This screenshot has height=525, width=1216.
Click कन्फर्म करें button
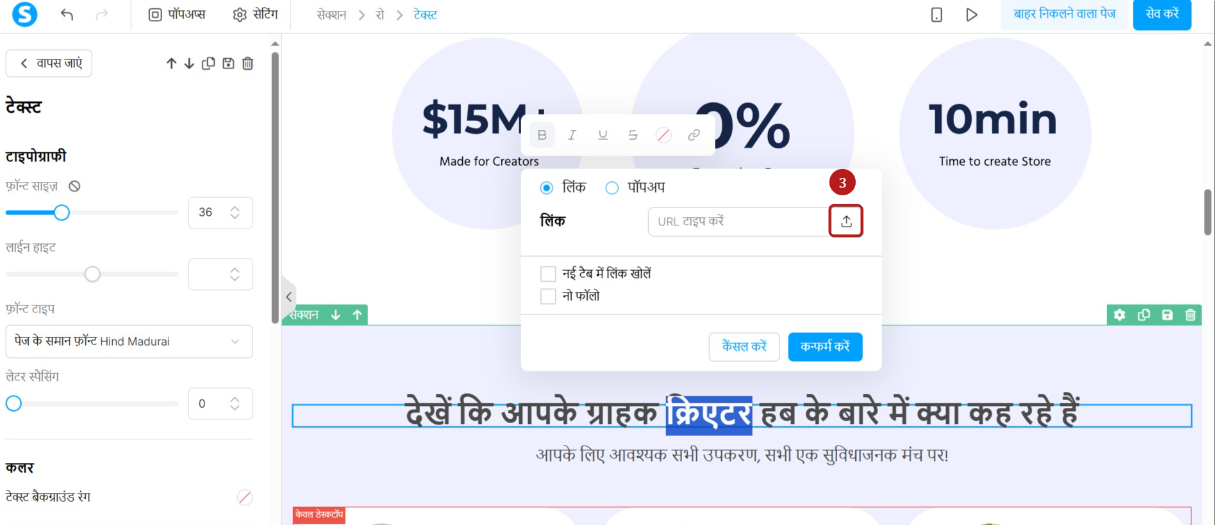825,347
